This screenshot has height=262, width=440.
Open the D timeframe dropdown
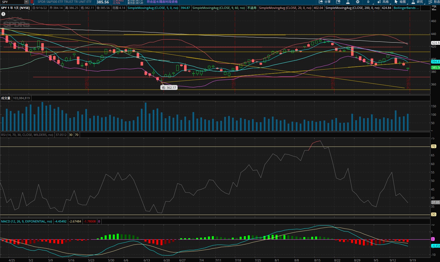click(x=368, y=2)
